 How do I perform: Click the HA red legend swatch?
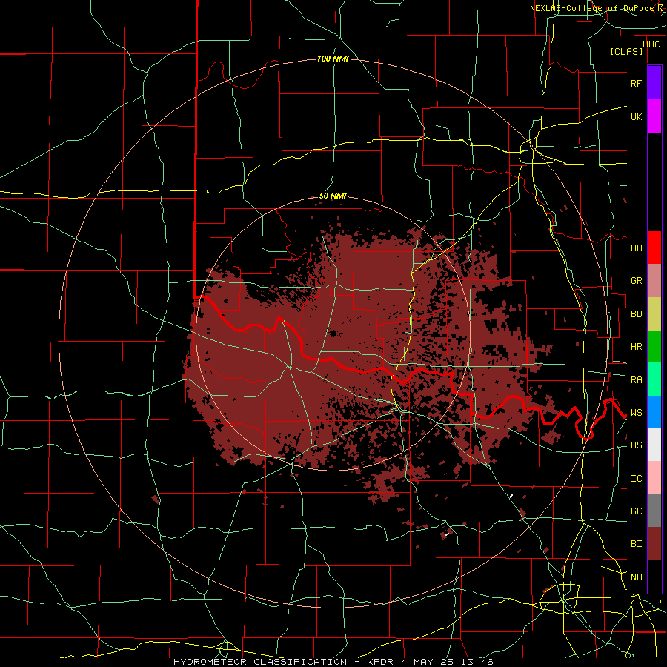point(654,248)
